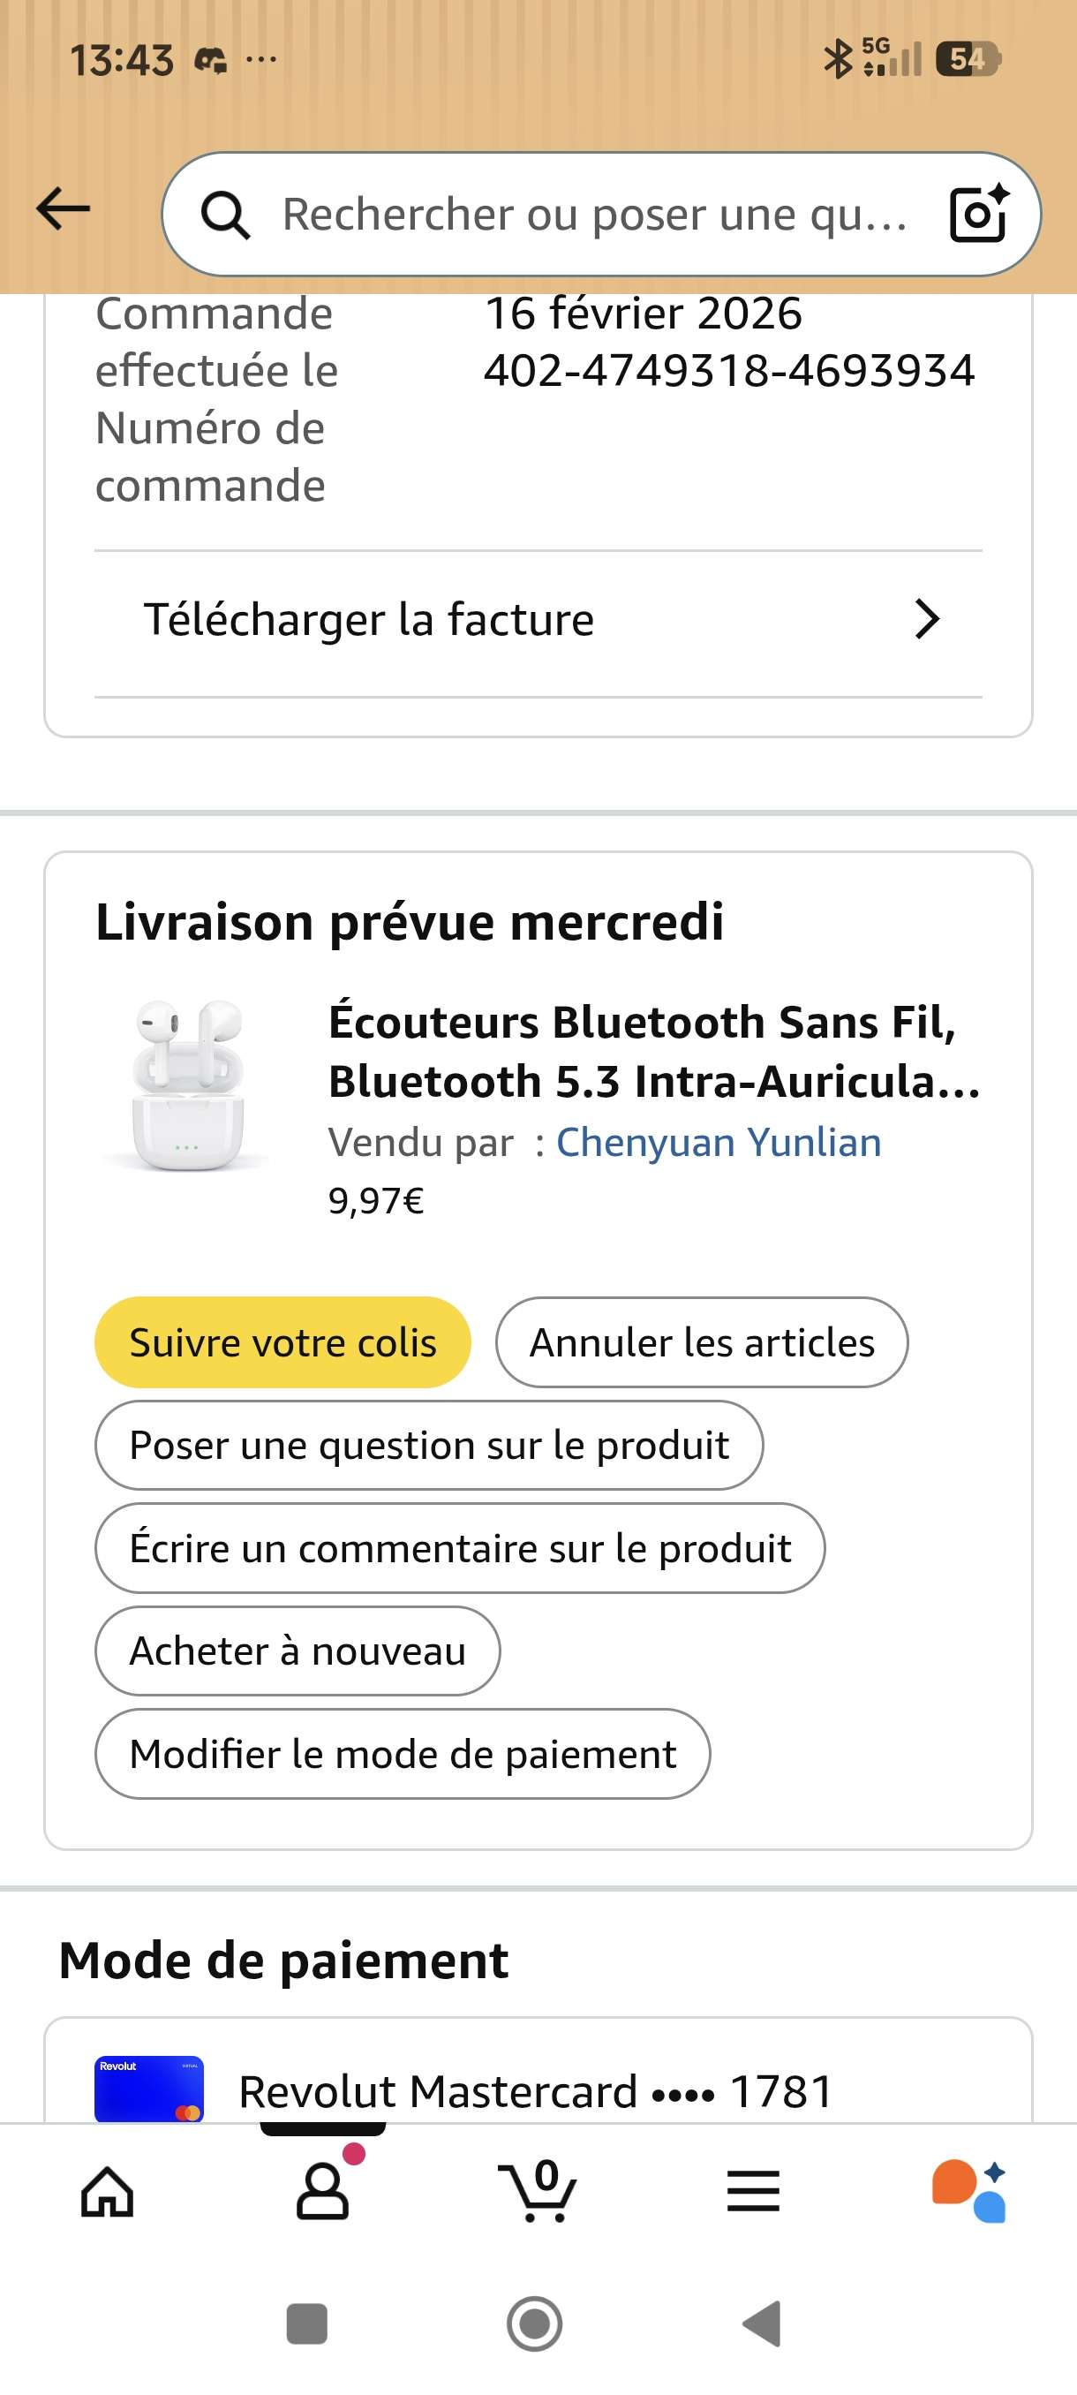Tap the Écouteurs Bluetooth Sans Fil title

pos(653,1052)
